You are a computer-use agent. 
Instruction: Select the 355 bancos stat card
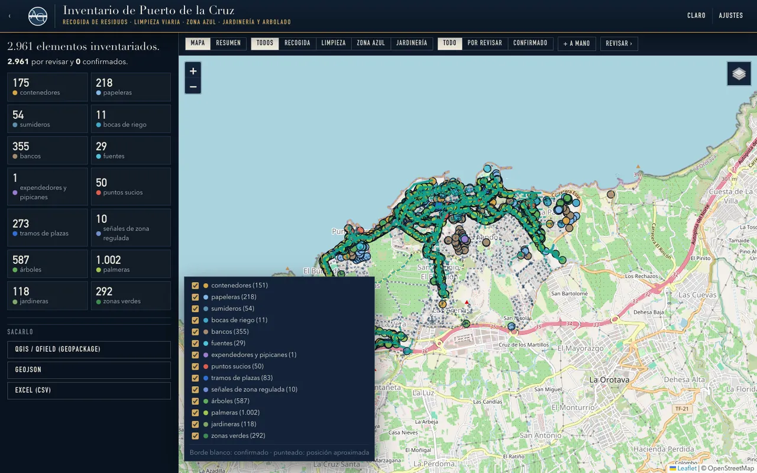pyautogui.click(x=47, y=150)
